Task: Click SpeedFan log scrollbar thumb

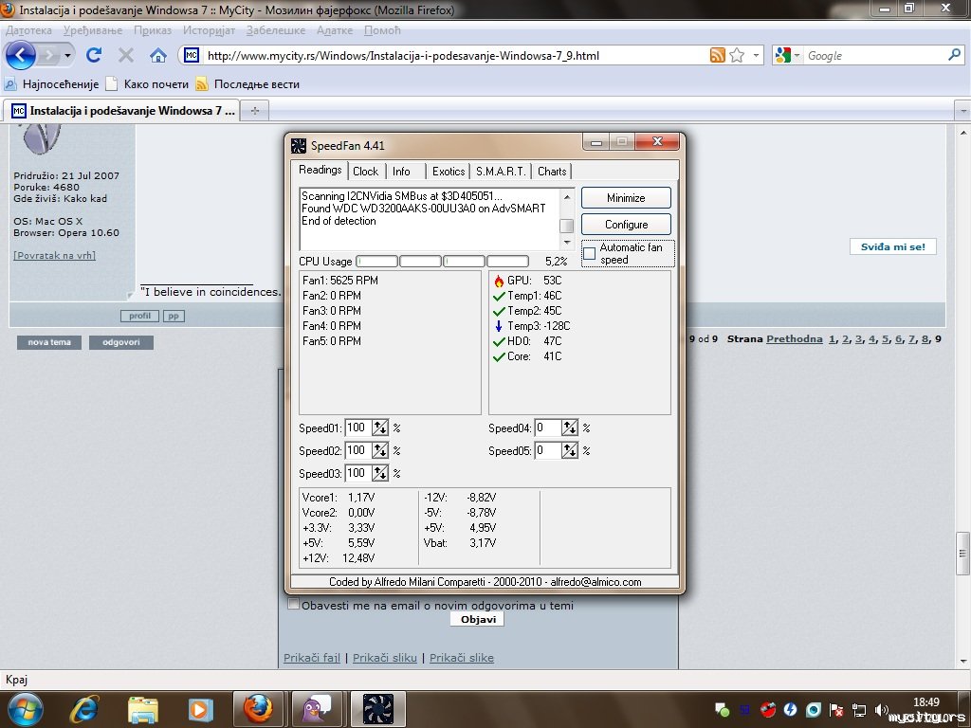Action: tap(567, 226)
